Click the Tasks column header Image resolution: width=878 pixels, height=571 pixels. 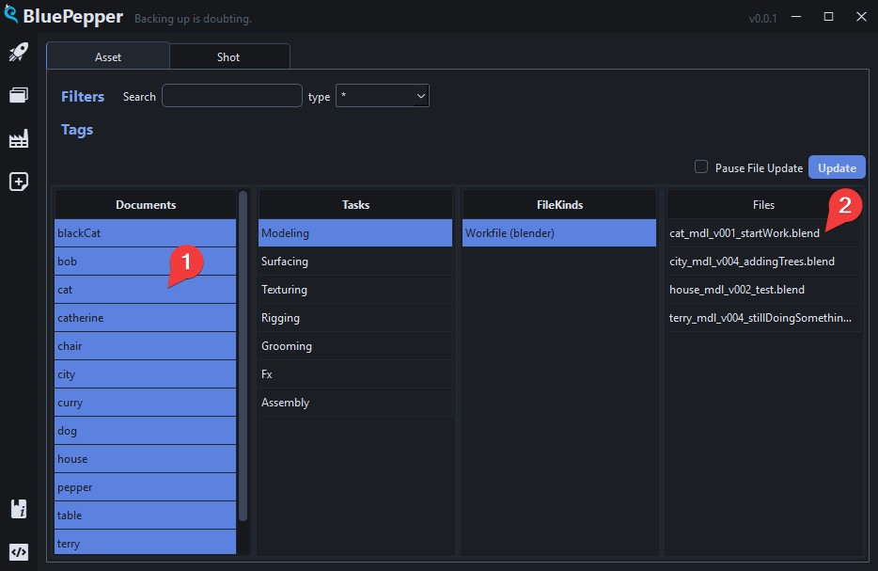click(x=355, y=204)
